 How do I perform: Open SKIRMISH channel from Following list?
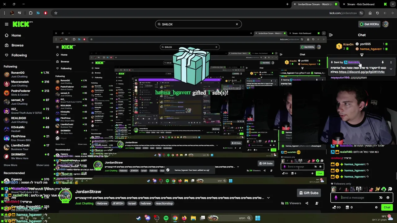(26, 156)
